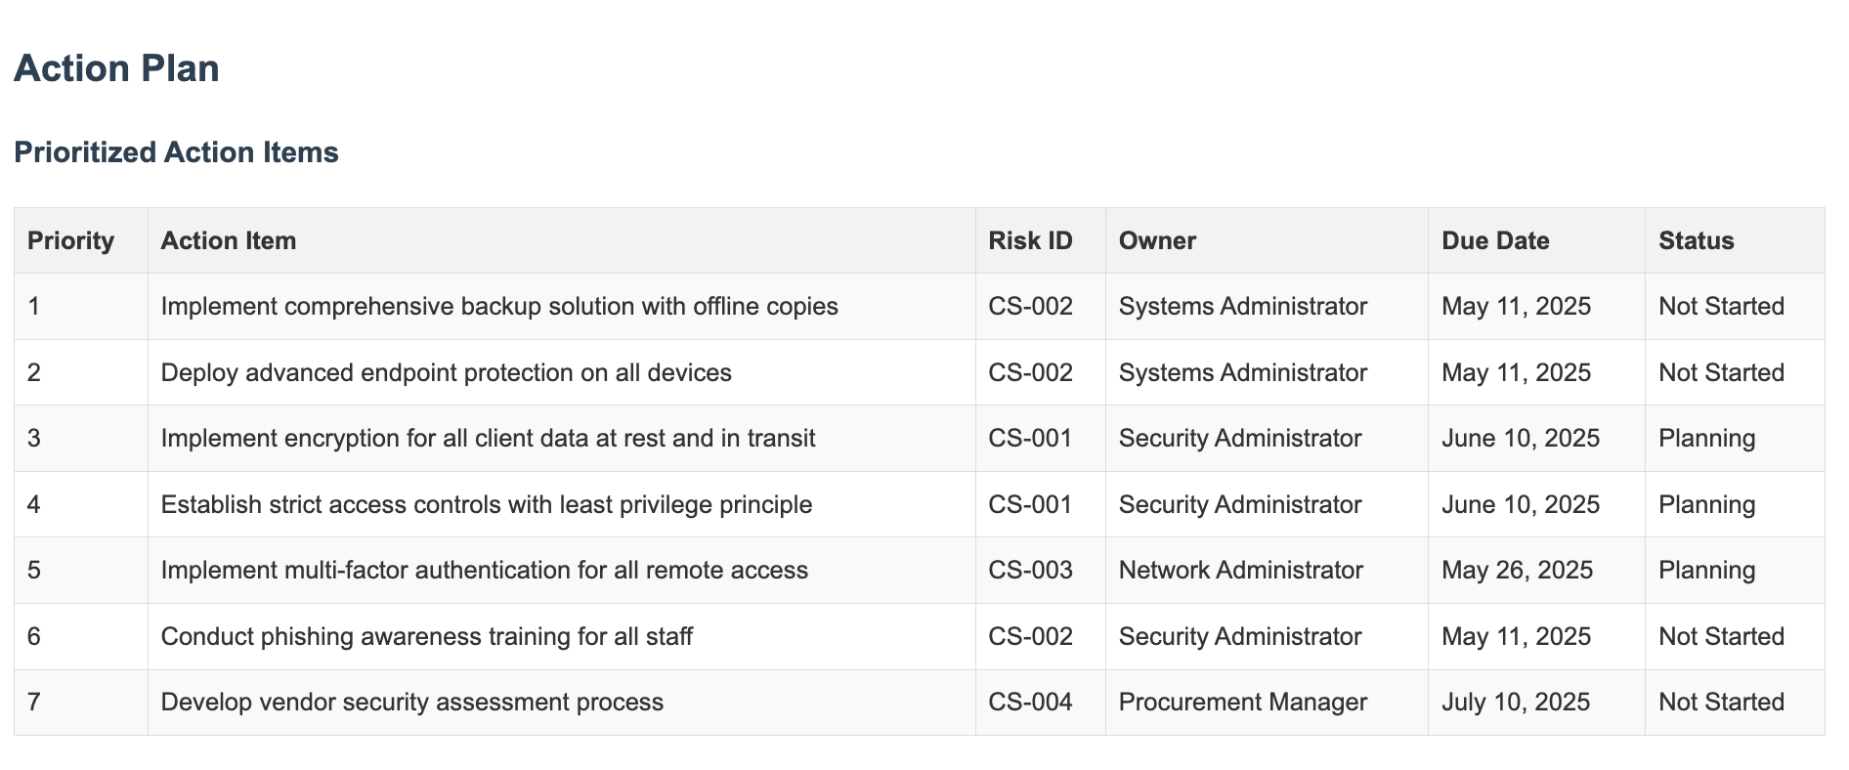This screenshot has width=1849, height=770.
Task: Select the client data encryption action item
Action: click(488, 438)
